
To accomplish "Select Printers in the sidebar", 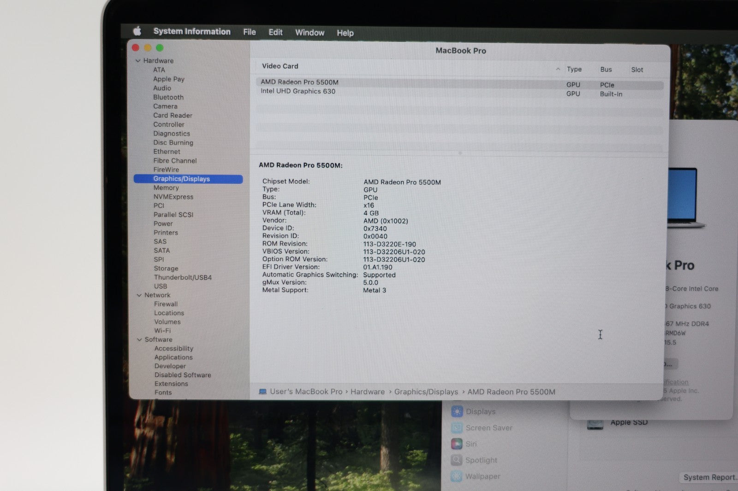I will click(166, 233).
